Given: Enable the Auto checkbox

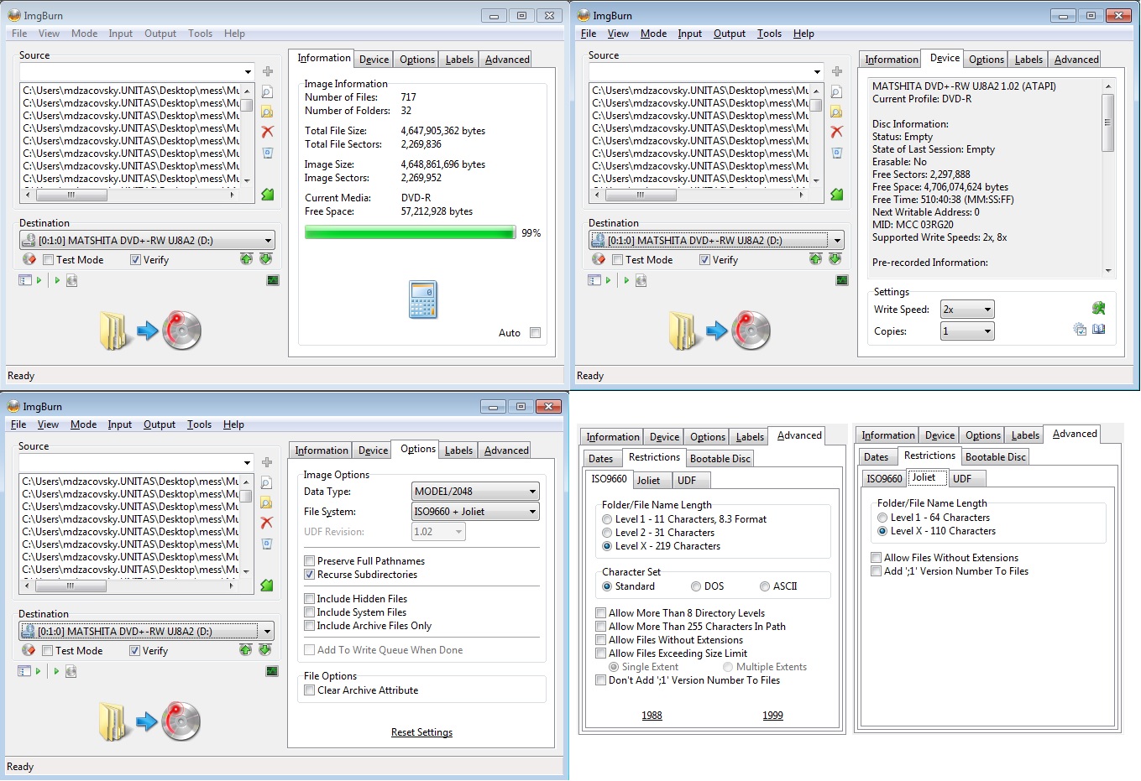Looking at the screenshot, I should coord(535,333).
